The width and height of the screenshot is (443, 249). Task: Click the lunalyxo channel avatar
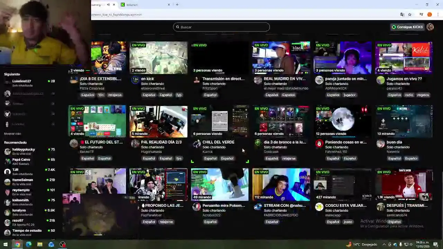pyautogui.click(x=7, y=212)
